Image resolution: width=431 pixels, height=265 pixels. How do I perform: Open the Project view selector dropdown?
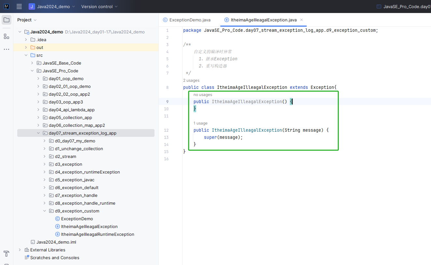[27, 20]
